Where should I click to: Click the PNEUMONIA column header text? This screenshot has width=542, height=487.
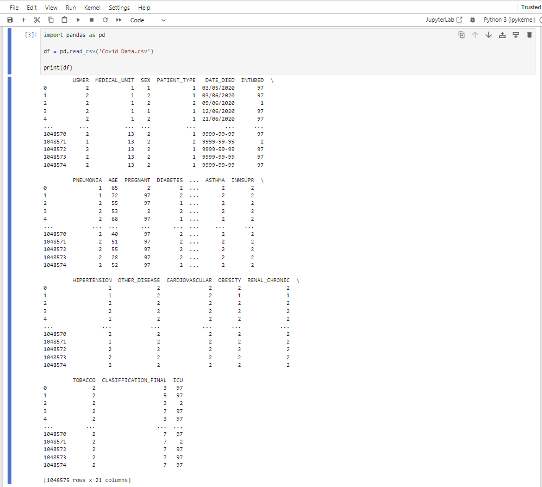pos(87,180)
